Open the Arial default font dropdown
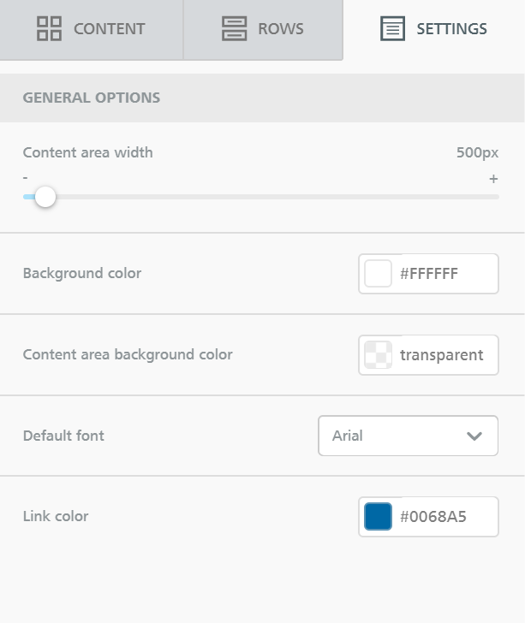The width and height of the screenshot is (525, 623). (408, 436)
